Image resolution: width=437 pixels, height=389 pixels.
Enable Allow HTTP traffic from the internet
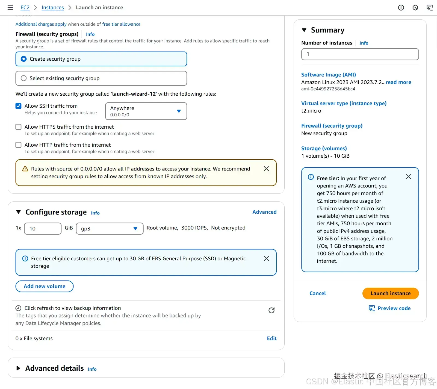19,145
